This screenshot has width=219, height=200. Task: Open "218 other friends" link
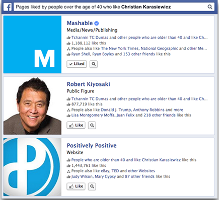click(x=160, y=115)
